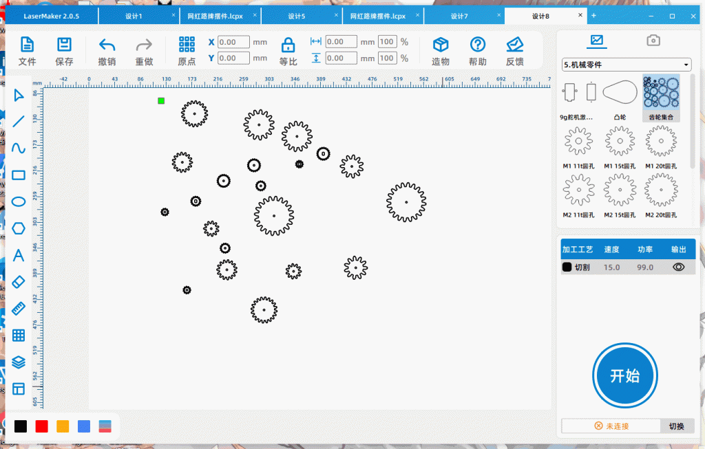Select the arrow selection tool
This screenshot has height=449, width=705.
(19, 95)
